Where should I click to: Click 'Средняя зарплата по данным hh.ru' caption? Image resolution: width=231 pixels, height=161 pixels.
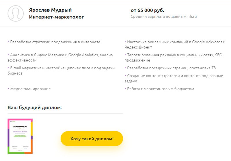click(x=164, y=16)
